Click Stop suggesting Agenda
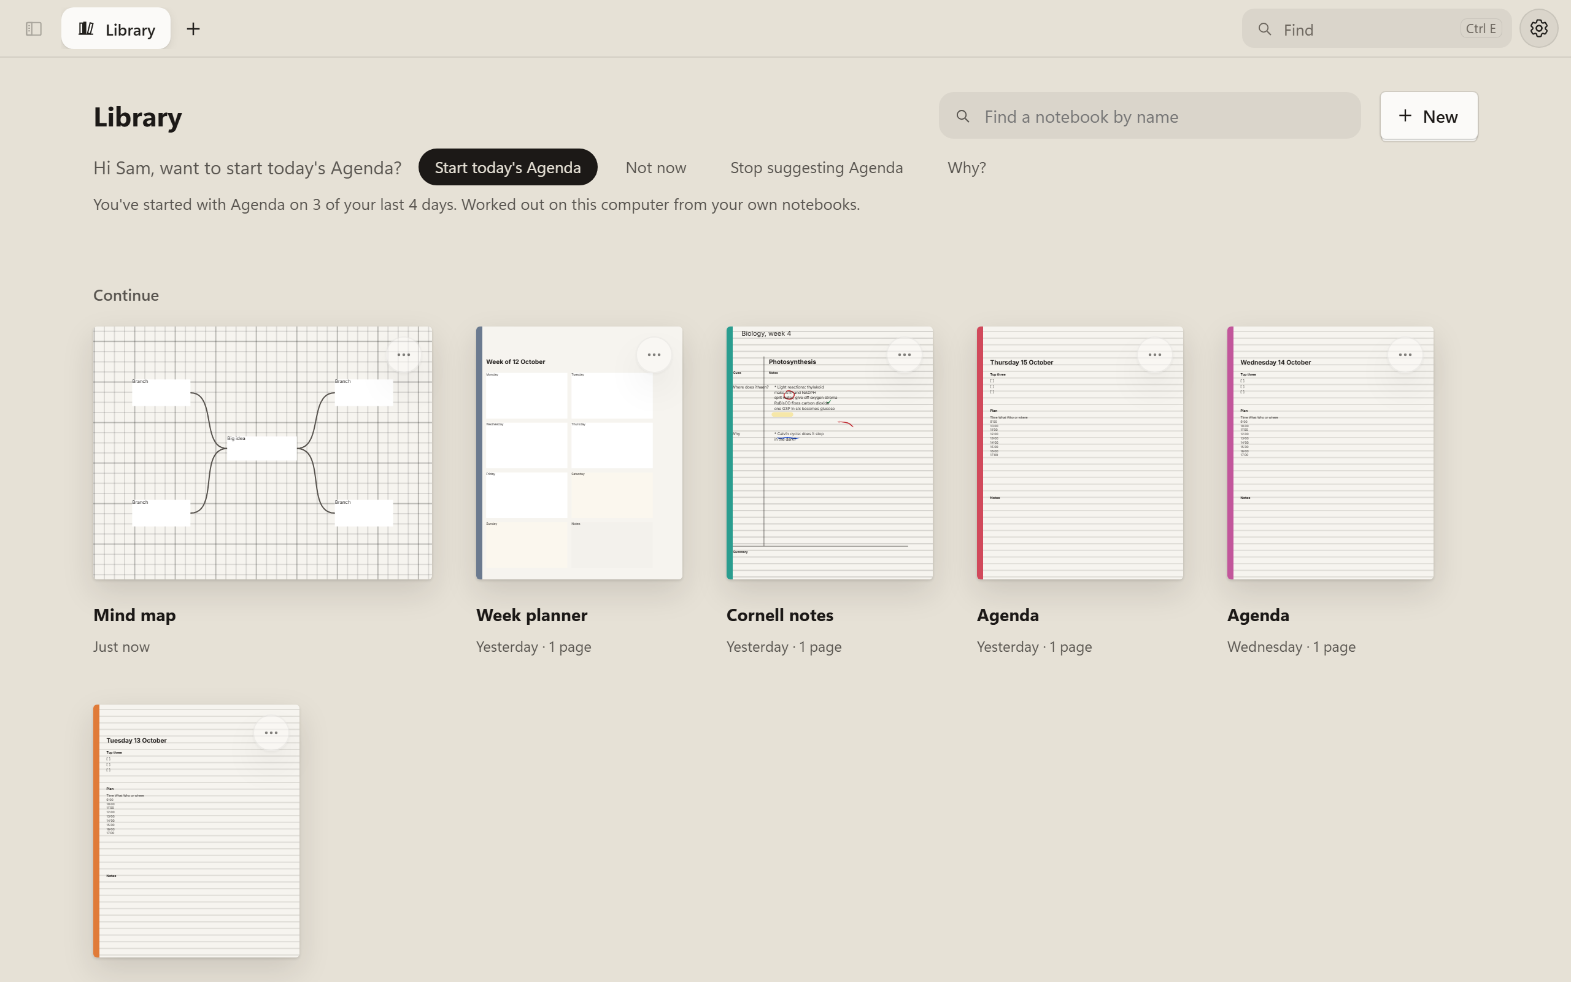 pyautogui.click(x=816, y=168)
